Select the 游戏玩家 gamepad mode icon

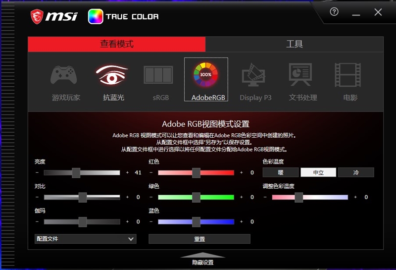click(x=64, y=75)
